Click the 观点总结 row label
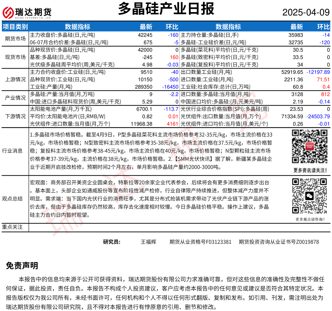 coord(12,199)
